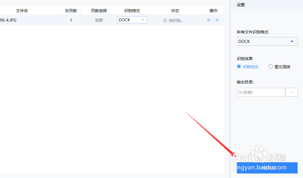The height and width of the screenshot is (178, 303).
Task: Click 全部 under 页数选择 for 96-4.JPG
Action: [x=99, y=20]
